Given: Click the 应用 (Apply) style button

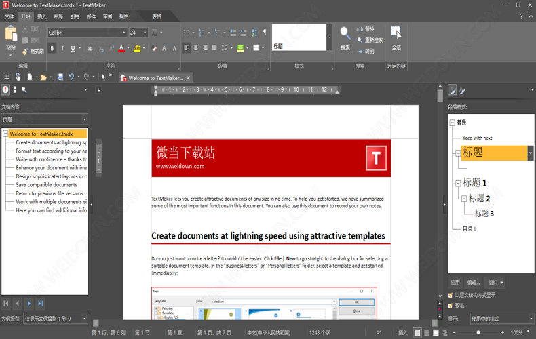Looking at the screenshot, I should tap(455, 283).
